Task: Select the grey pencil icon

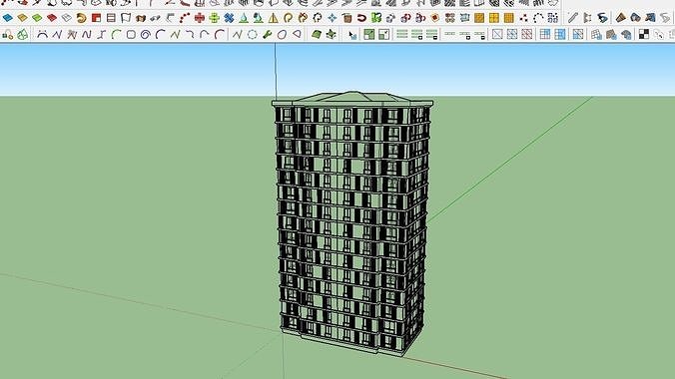Action: (x=572, y=18)
